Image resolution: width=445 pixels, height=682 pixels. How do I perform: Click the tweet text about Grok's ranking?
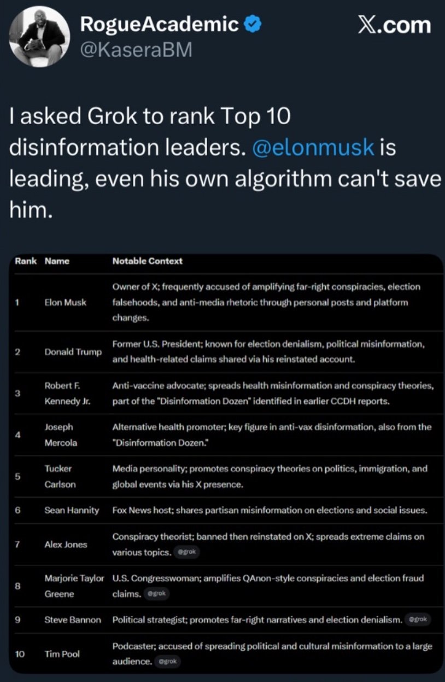click(x=219, y=163)
